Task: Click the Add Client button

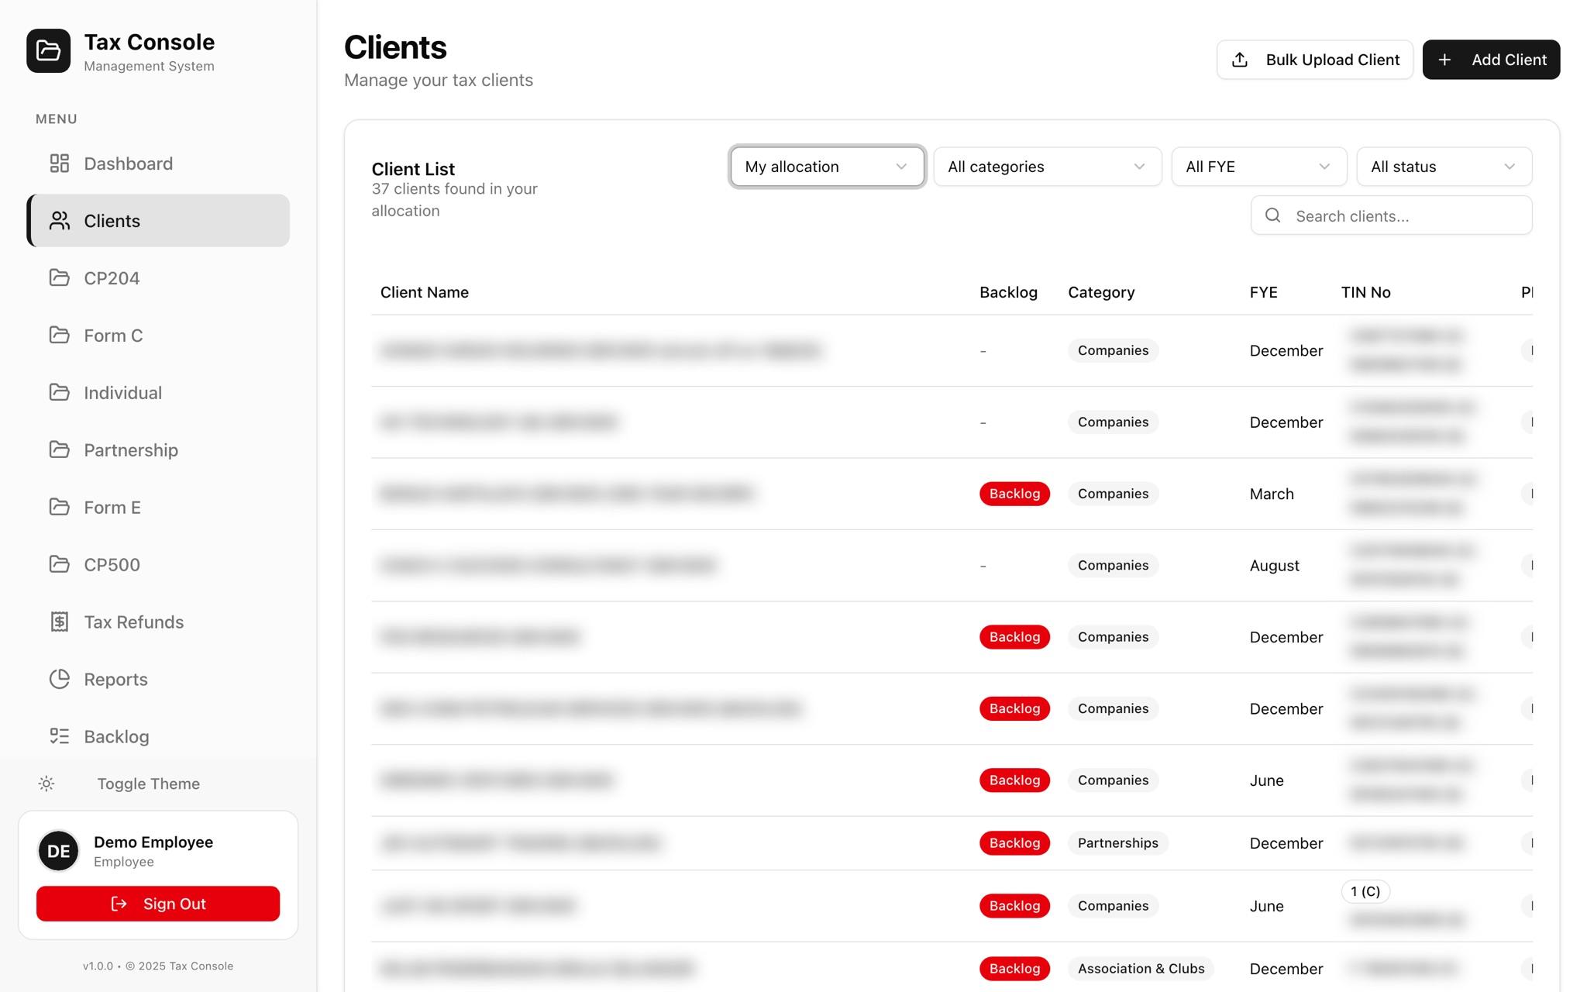Action: (1491, 60)
